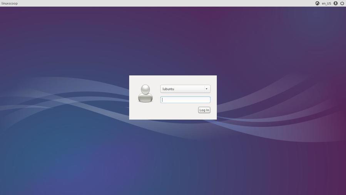Image resolution: width=346 pixels, height=195 pixels.
Task: Open the user list combo box
Action: 185,89
